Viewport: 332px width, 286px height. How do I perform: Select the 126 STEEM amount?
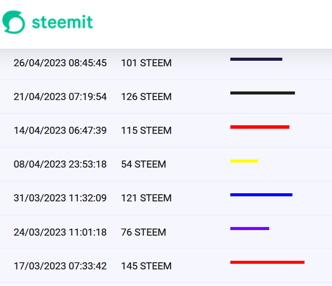(146, 97)
